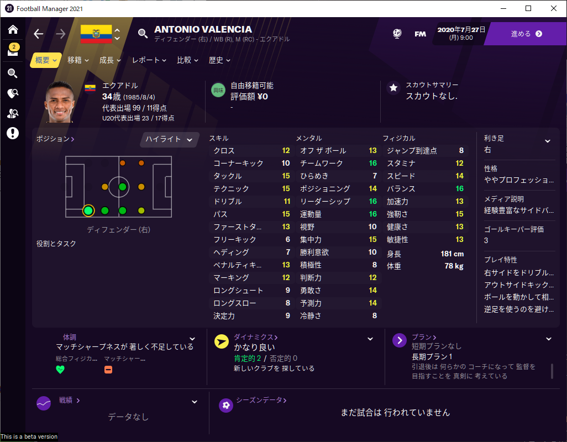Open the ダイナミクス link

(x=255, y=337)
